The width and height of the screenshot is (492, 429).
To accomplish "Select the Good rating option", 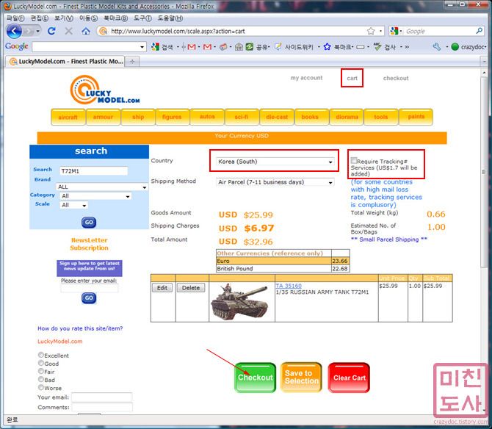I will [x=41, y=363].
